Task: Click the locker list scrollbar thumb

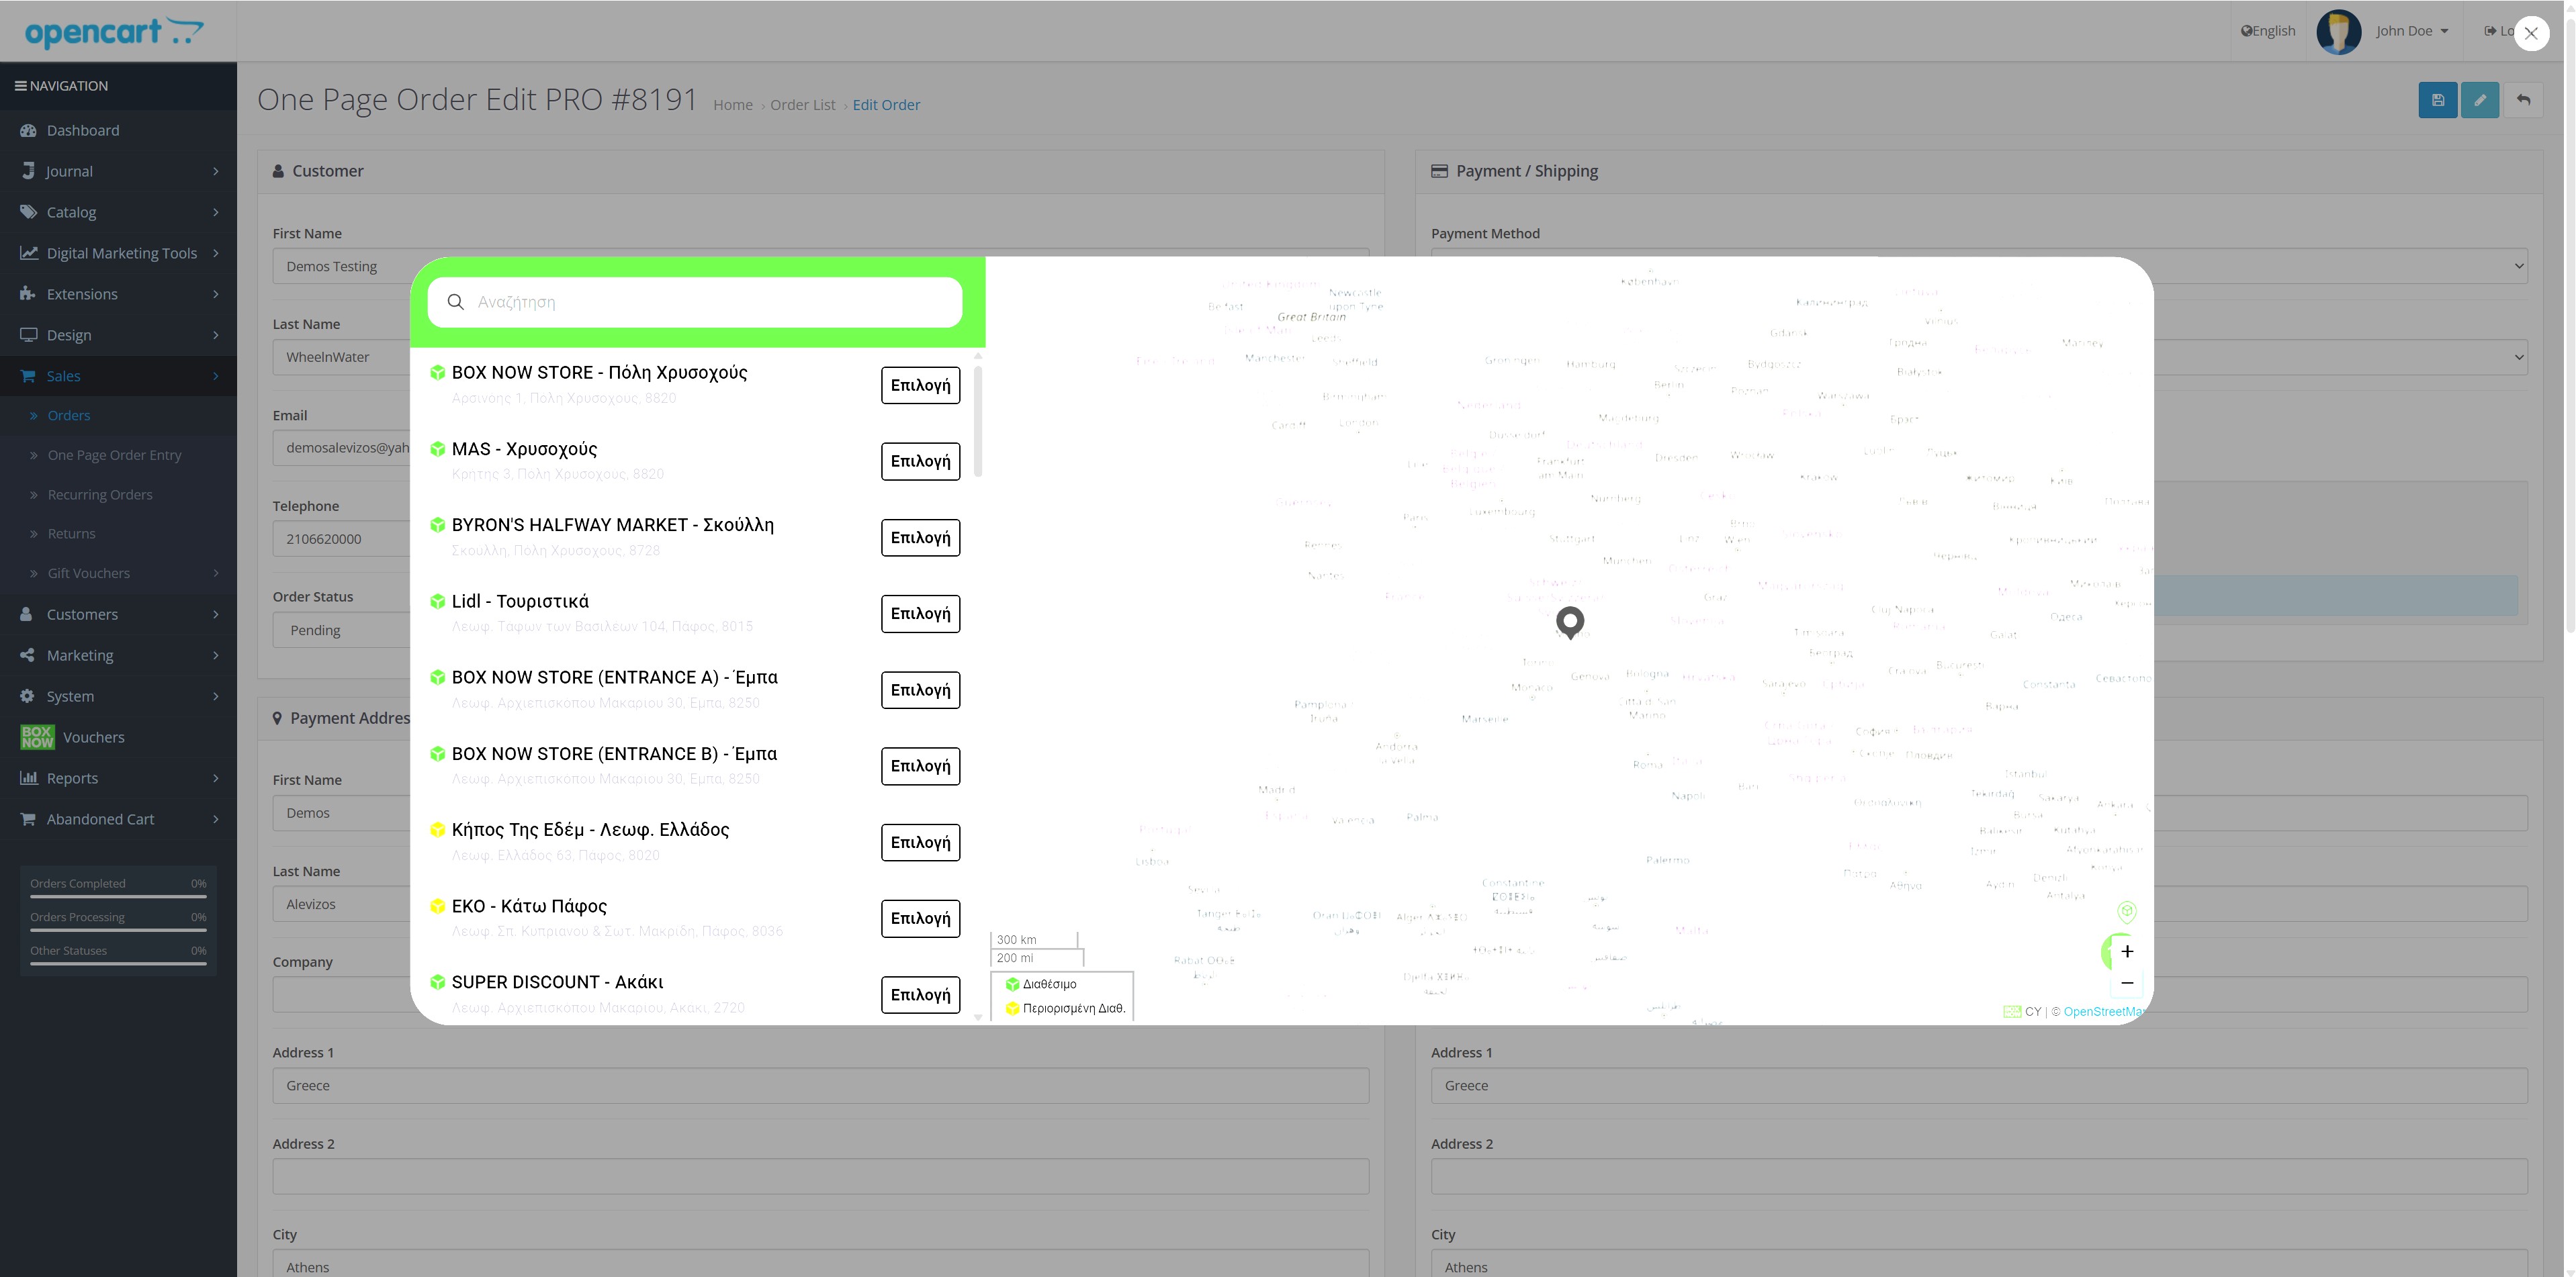Action: click(x=978, y=421)
